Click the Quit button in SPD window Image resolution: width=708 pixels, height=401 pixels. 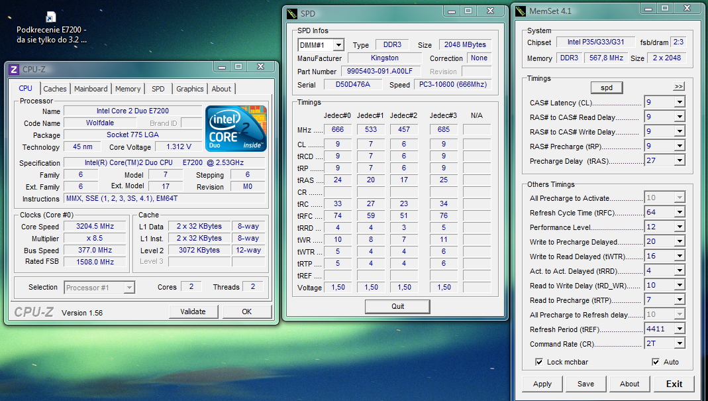click(397, 306)
